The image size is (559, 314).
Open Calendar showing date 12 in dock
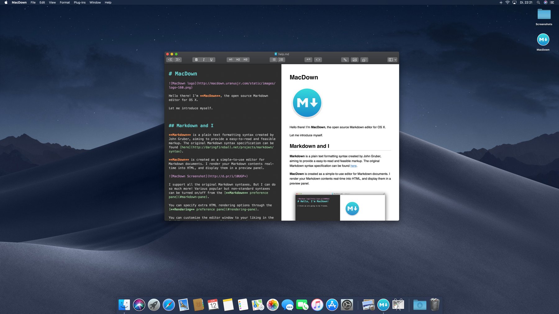tap(213, 305)
